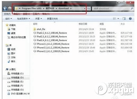Open the 工具(T) menu
Viewport: 137px width, 99px height.
36,14
